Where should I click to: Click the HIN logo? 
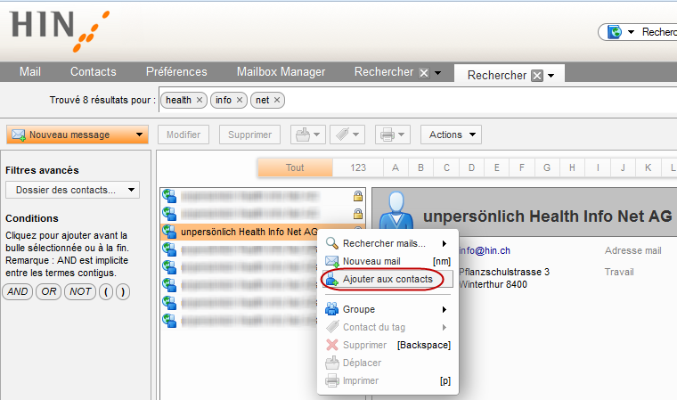click(59, 30)
